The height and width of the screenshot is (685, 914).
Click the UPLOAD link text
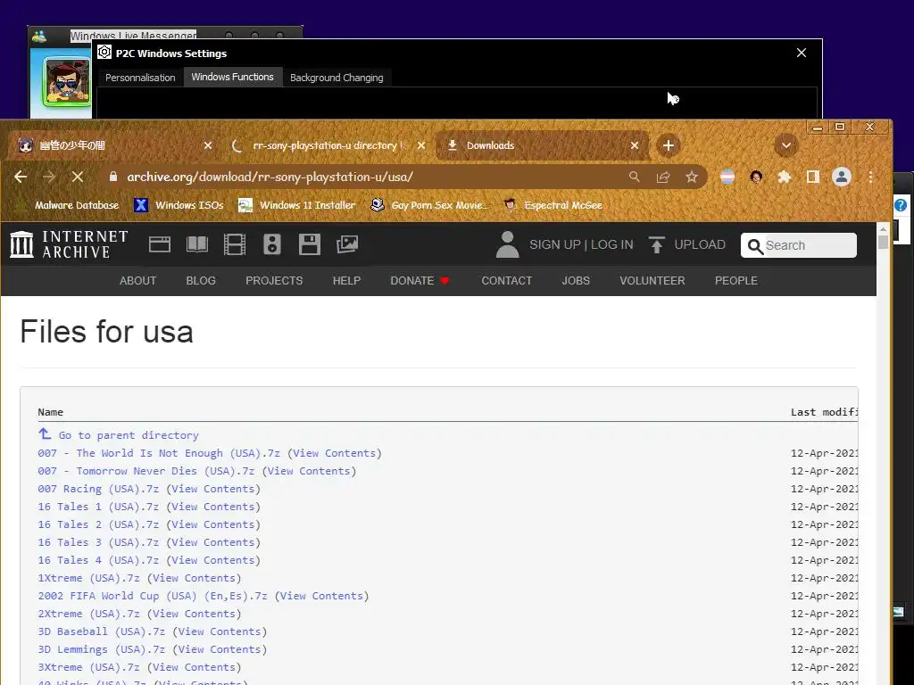click(x=700, y=244)
